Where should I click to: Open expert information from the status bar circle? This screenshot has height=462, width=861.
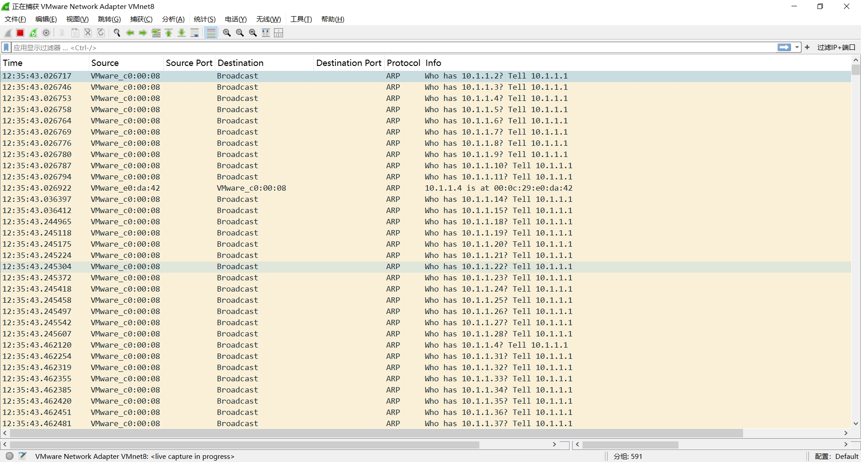pos(9,456)
